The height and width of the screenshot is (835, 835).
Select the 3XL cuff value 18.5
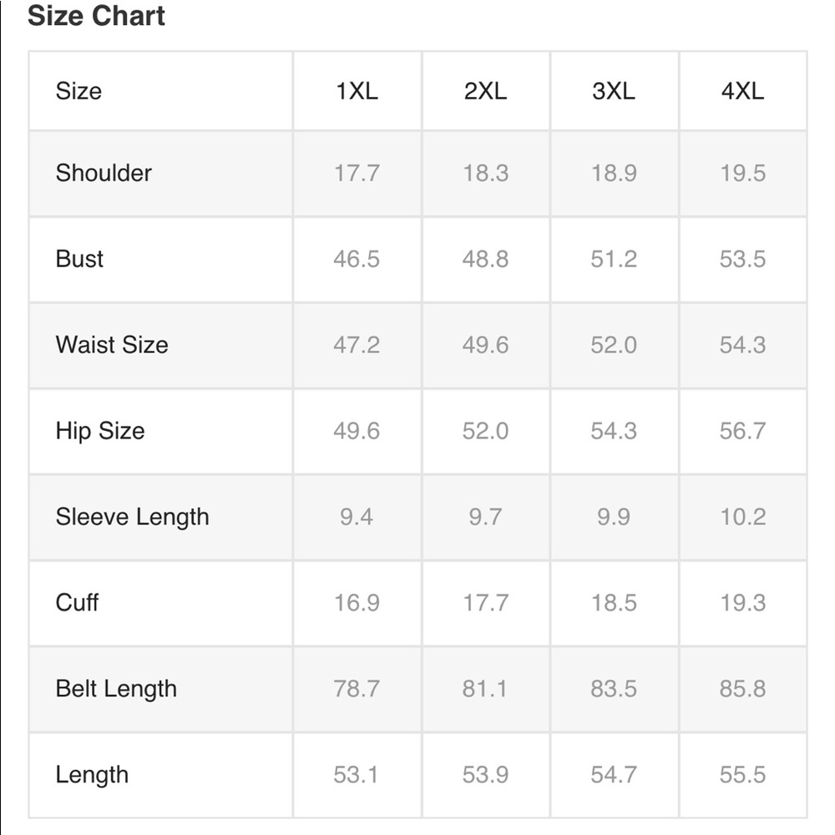pyautogui.click(x=614, y=603)
